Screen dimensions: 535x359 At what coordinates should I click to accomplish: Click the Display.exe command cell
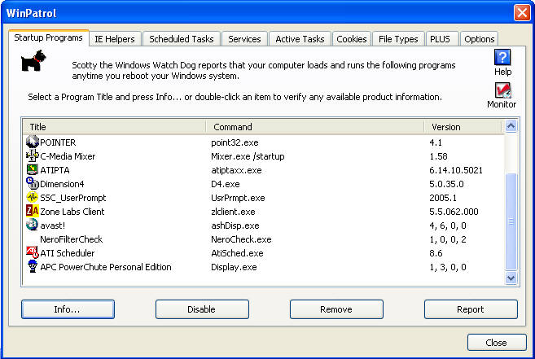pos(234,267)
